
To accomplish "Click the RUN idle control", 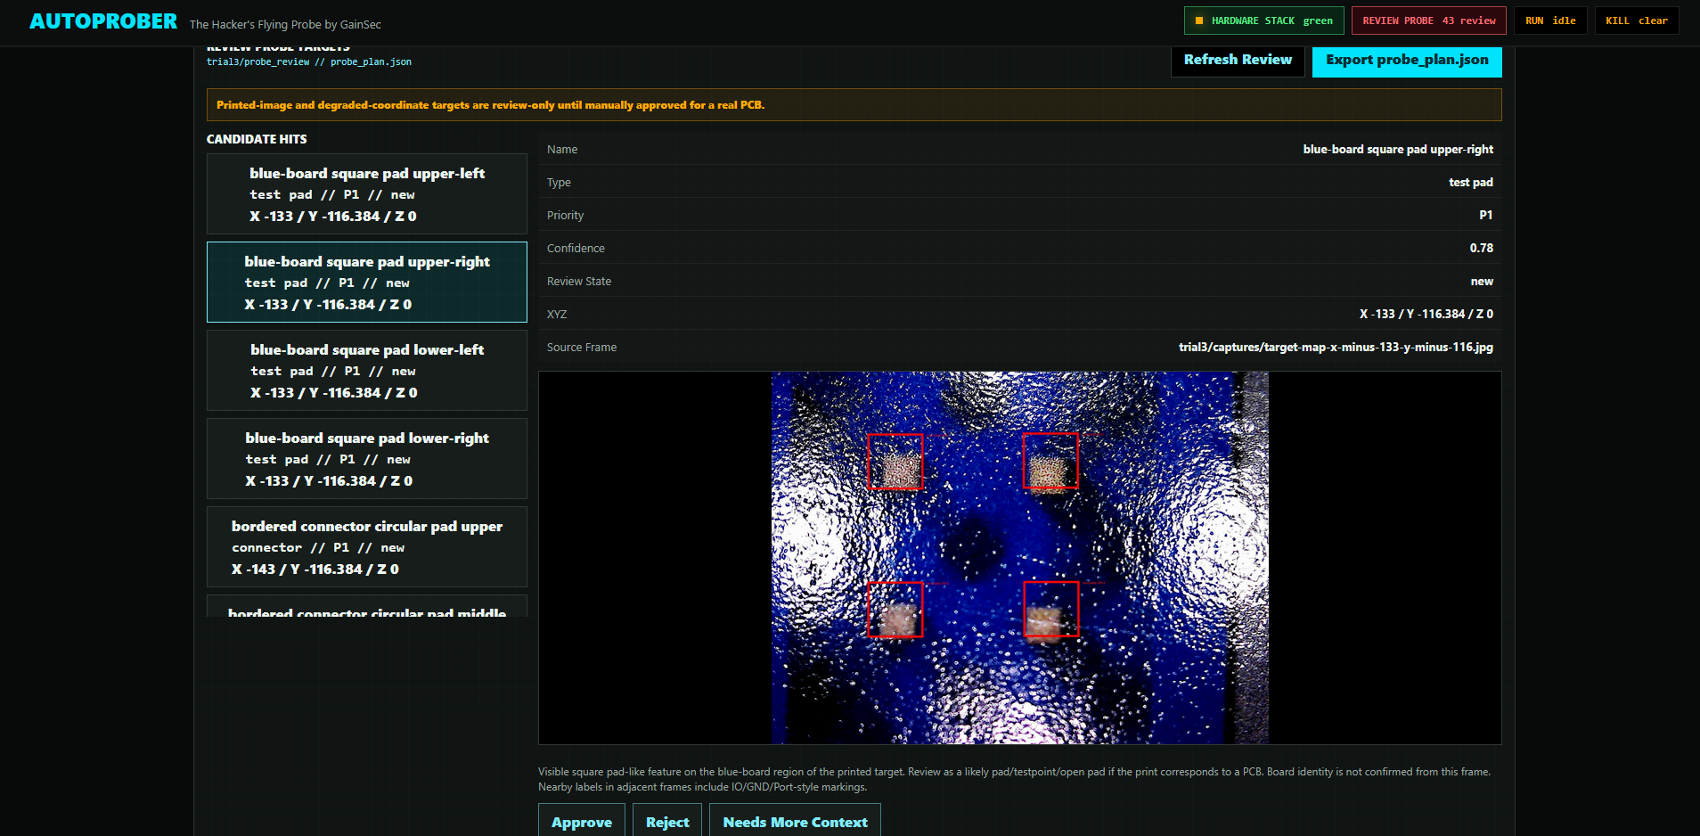I will [x=1550, y=19].
